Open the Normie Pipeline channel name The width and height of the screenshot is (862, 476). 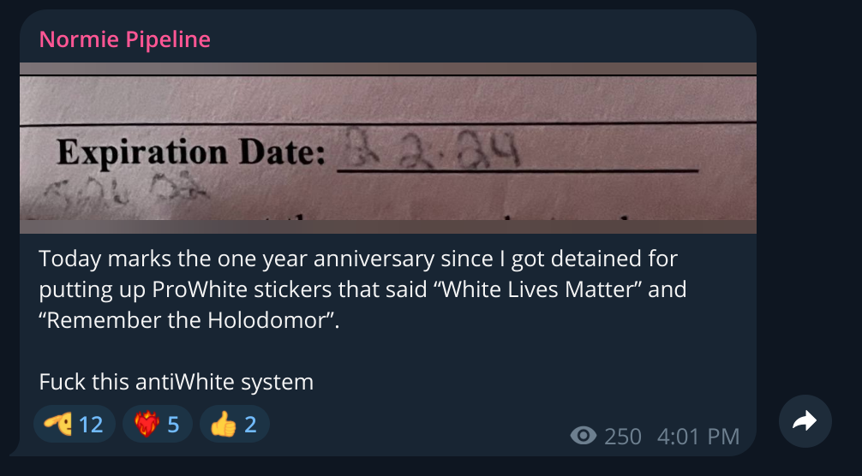pos(125,39)
